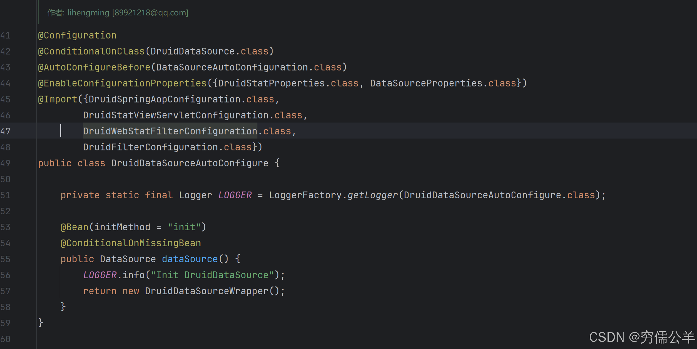Click the getLogger method call
697x349 pixels.
point(373,195)
